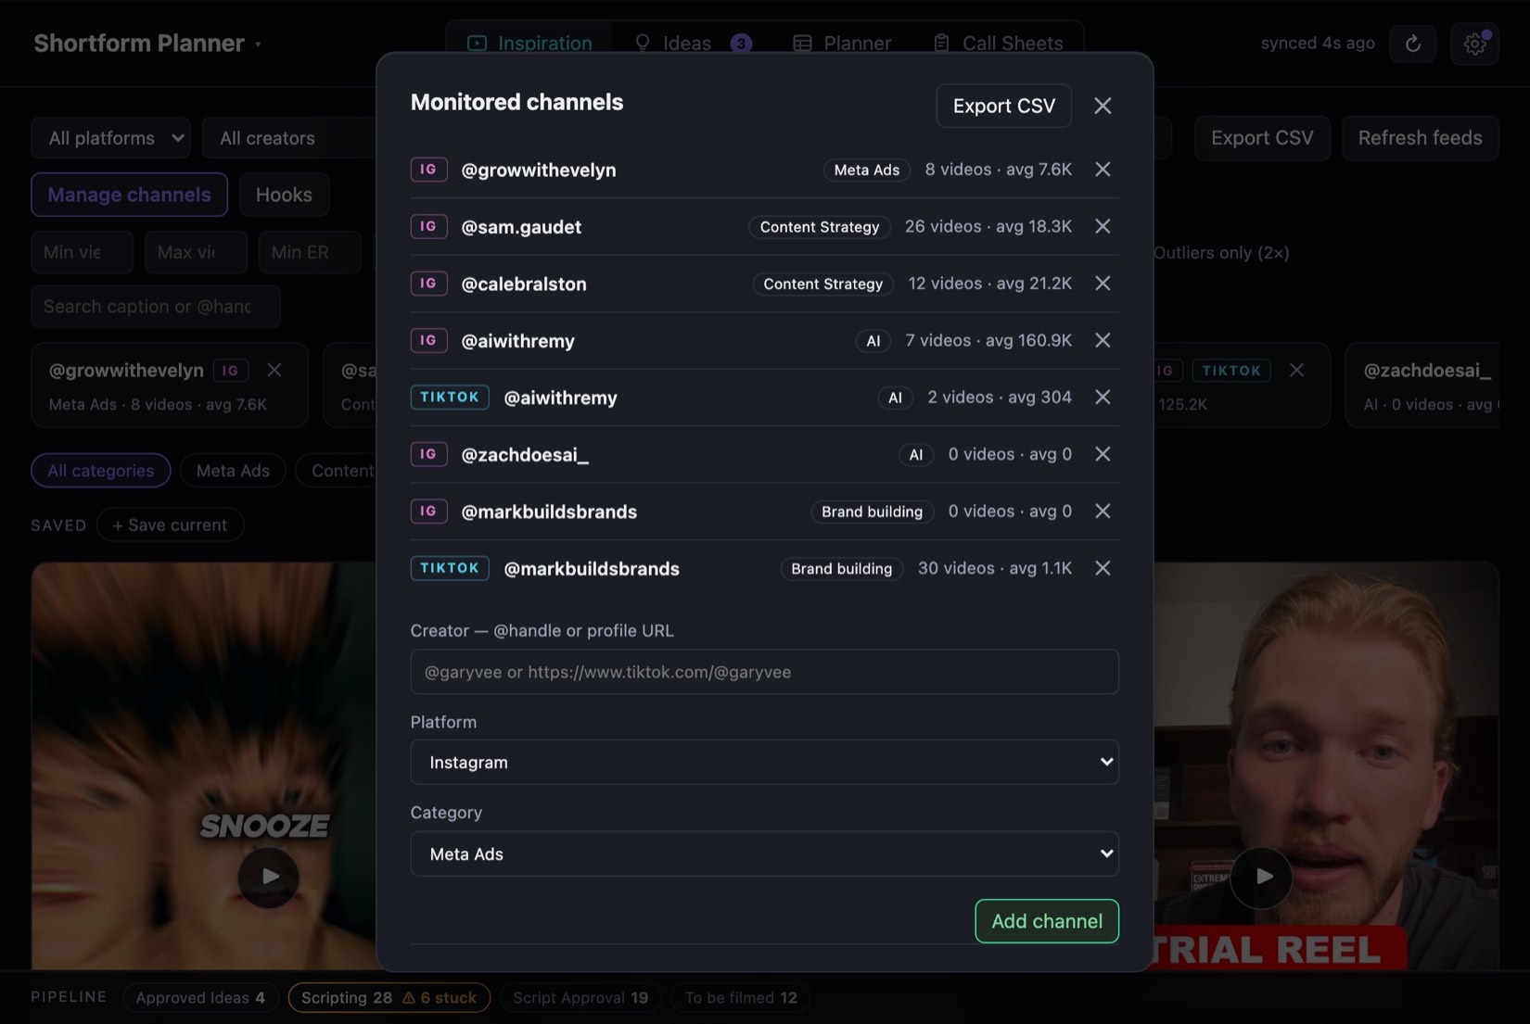Open the Platform dropdown set to Instagram

764,762
